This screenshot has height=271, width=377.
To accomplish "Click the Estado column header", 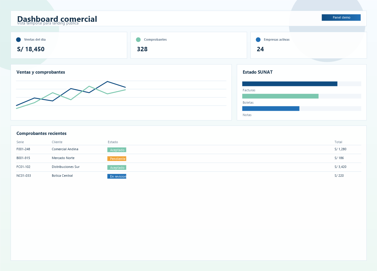I will [x=113, y=142].
